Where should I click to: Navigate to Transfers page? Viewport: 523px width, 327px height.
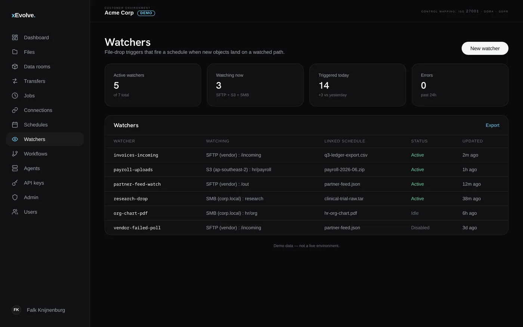[45, 81]
